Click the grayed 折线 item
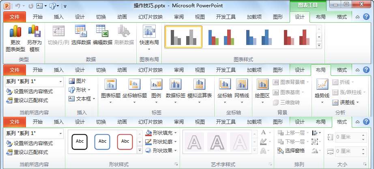This screenshot has height=169, width=374. click(x=343, y=82)
